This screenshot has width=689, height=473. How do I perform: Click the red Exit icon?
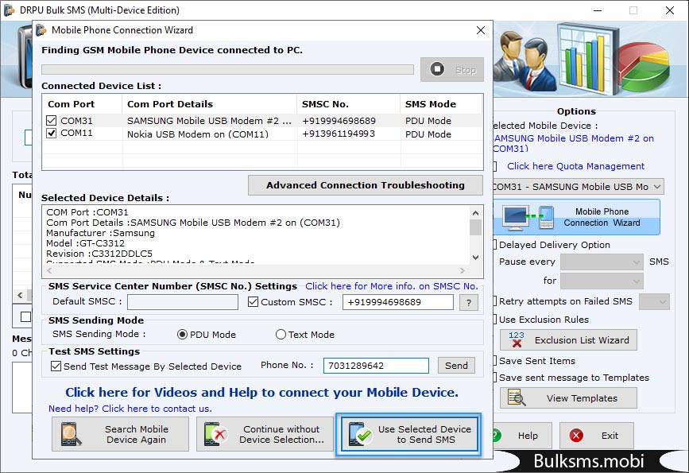tap(576, 436)
